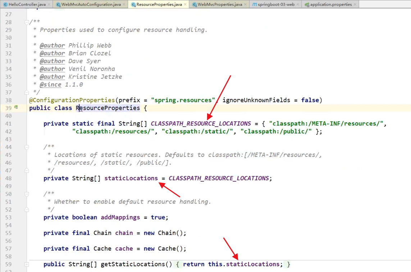Click the cache field name on line 57
Screen dimensions: 411x272
click(x=124, y=249)
